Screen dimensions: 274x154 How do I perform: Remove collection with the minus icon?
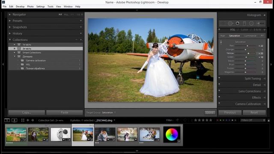point(76,40)
